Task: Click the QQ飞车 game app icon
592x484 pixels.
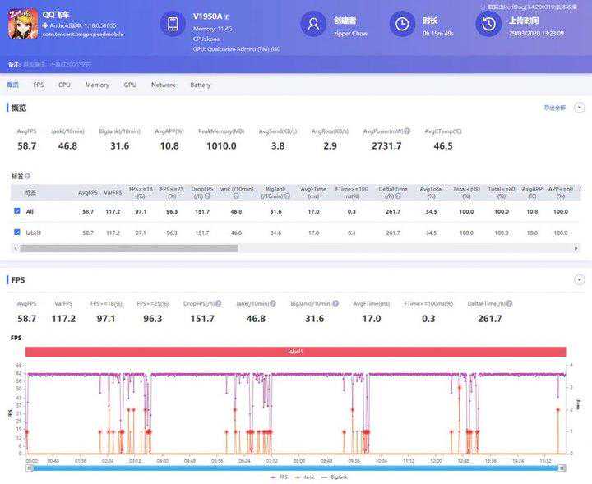Action: tap(22, 24)
